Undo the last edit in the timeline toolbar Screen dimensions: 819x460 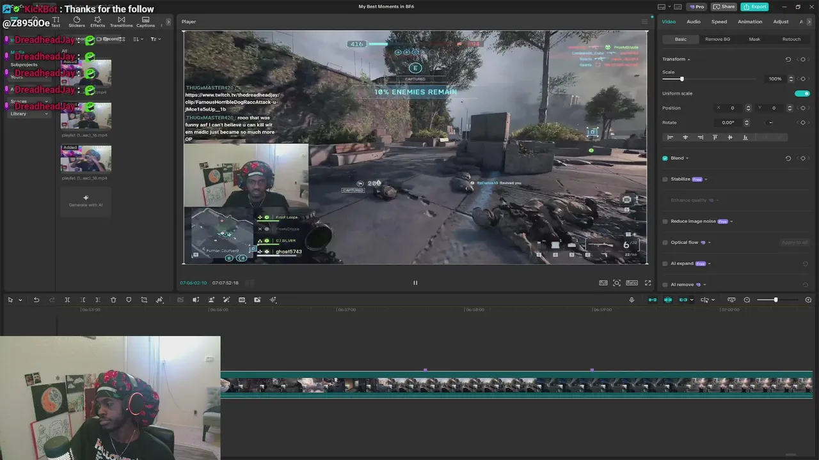point(36,300)
